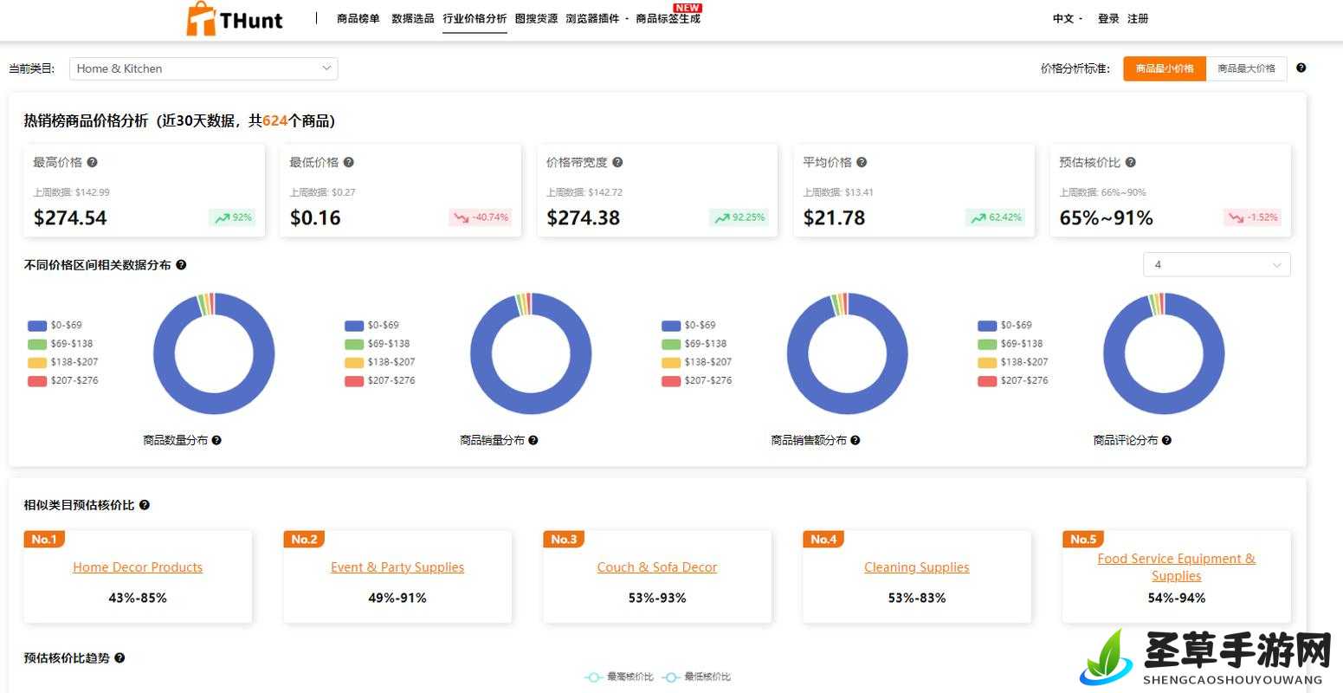1343x693 pixels.
Task: Toggle $138-$207 legend in 商品销售额分布 chart
Action: [697, 362]
